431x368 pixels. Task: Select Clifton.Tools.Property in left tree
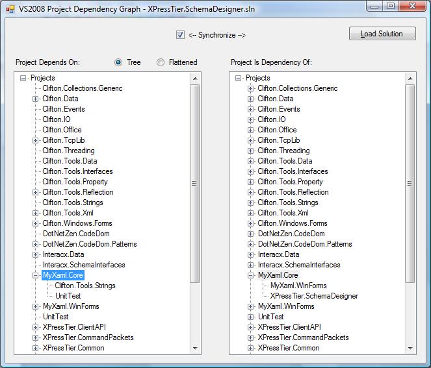tap(75, 182)
